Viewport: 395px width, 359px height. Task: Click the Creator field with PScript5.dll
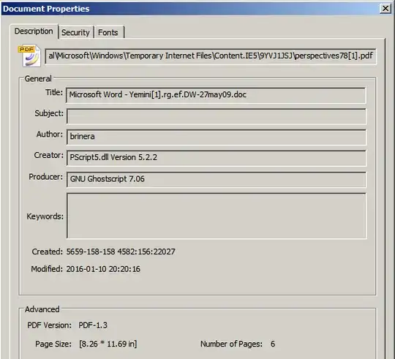217,158
